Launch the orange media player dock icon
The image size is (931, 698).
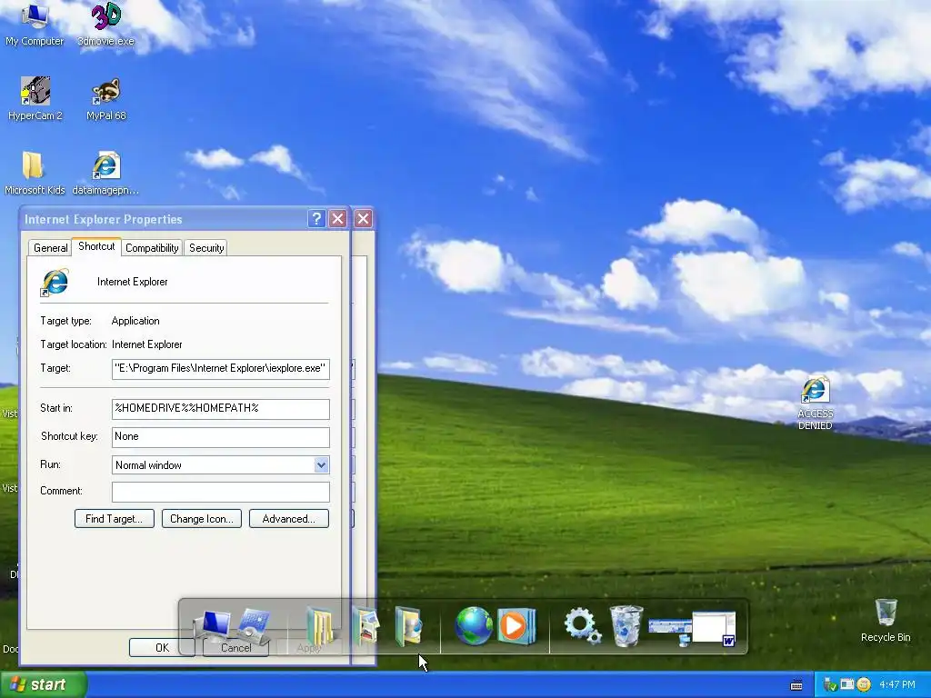pos(516,625)
